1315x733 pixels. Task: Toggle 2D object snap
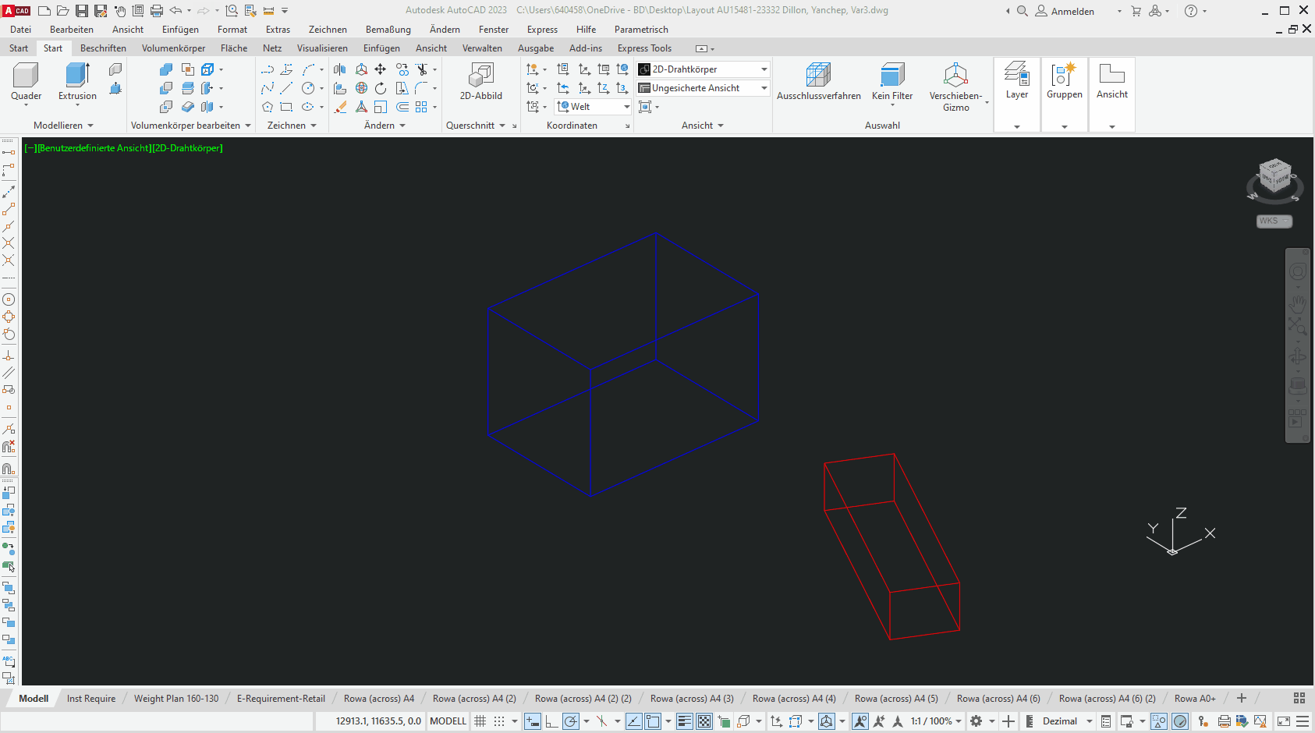click(x=653, y=721)
